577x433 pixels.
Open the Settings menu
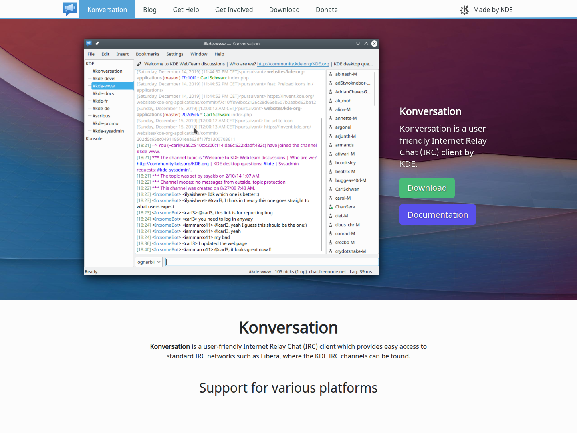[175, 54]
